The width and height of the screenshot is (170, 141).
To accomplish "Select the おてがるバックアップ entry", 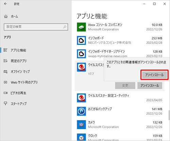I will (120, 111).
